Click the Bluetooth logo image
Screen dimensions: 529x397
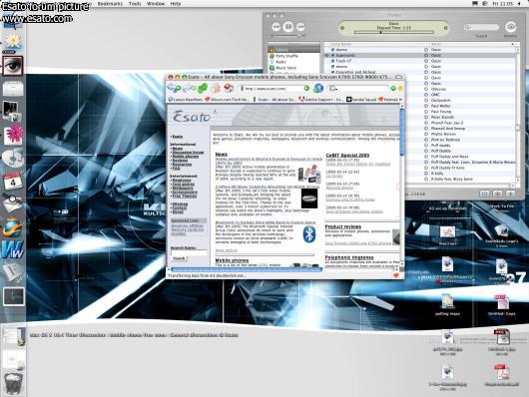tap(309, 234)
